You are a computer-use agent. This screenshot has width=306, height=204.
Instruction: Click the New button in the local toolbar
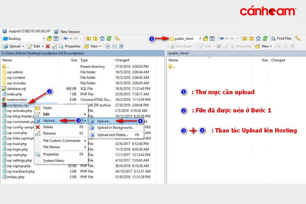pos(91,46)
